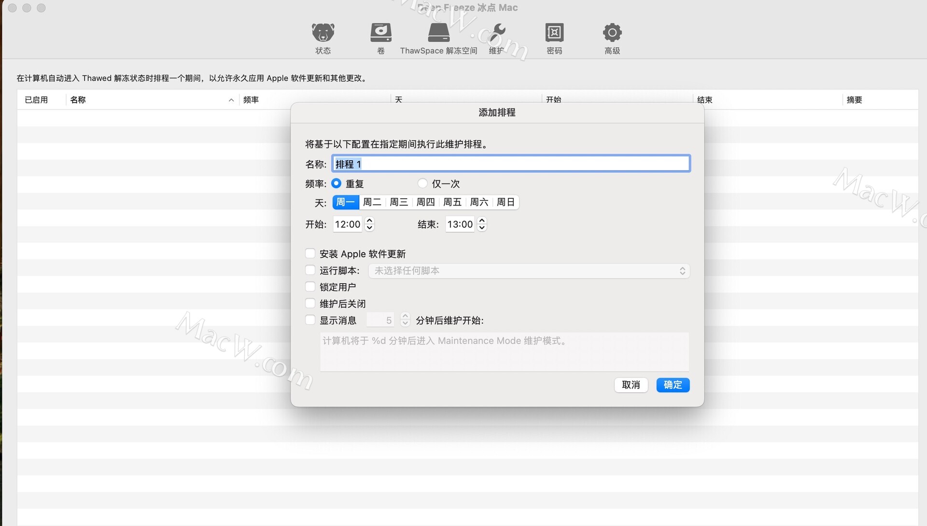Open the 高级 advanced gear icon
This screenshot has height=526, width=927.
[612, 33]
